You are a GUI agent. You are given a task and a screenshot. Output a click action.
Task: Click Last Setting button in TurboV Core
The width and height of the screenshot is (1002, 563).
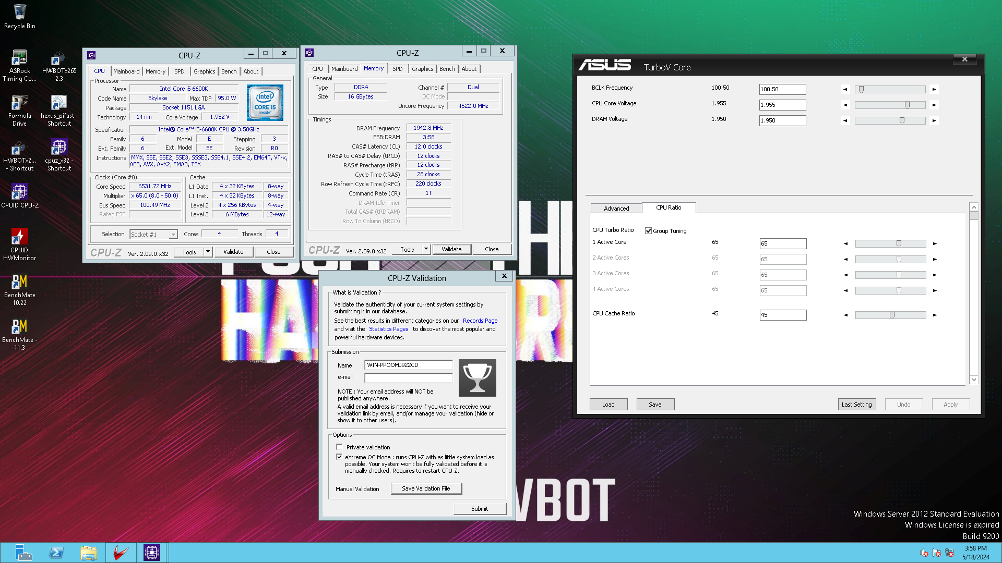click(x=856, y=405)
